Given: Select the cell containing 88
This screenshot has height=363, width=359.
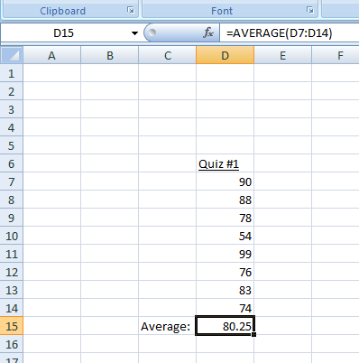Looking at the screenshot, I should (x=225, y=200).
